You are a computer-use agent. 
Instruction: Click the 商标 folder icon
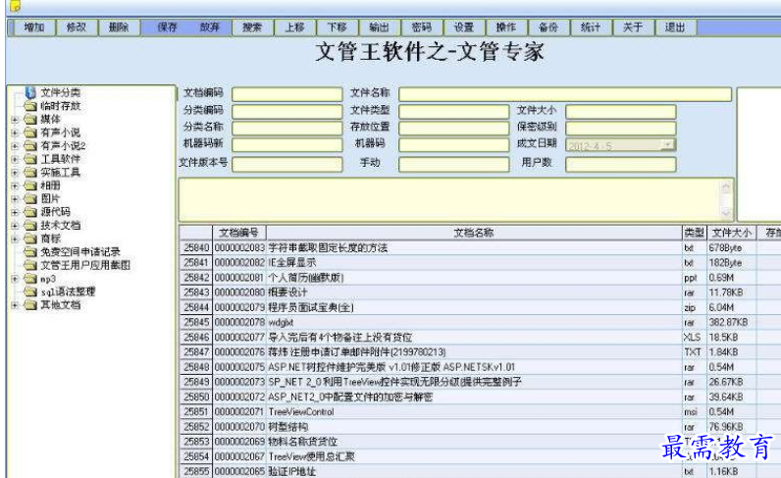(x=30, y=239)
